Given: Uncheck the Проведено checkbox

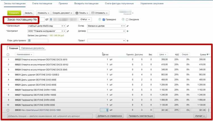Looking at the screenshot, I should pyautogui.click(x=104, y=20).
